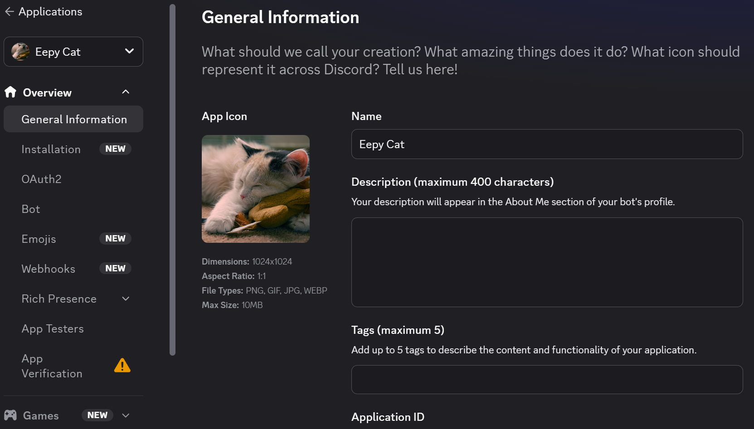Viewport: 754px width, 429px height.
Task: Click the Description text area
Action: (x=547, y=262)
